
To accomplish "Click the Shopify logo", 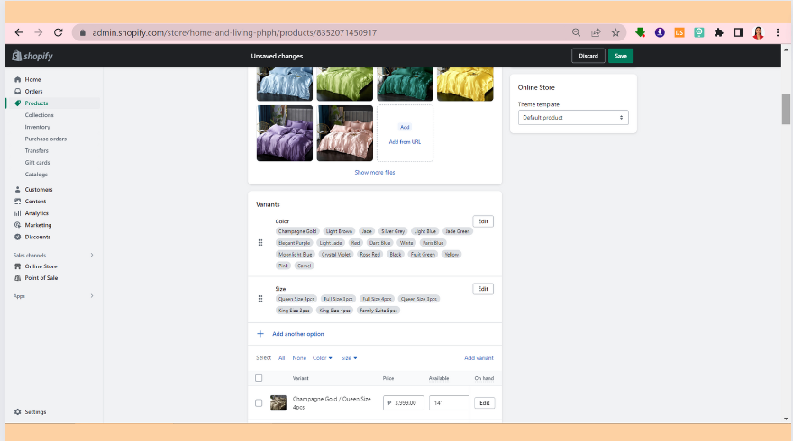I will [x=32, y=56].
